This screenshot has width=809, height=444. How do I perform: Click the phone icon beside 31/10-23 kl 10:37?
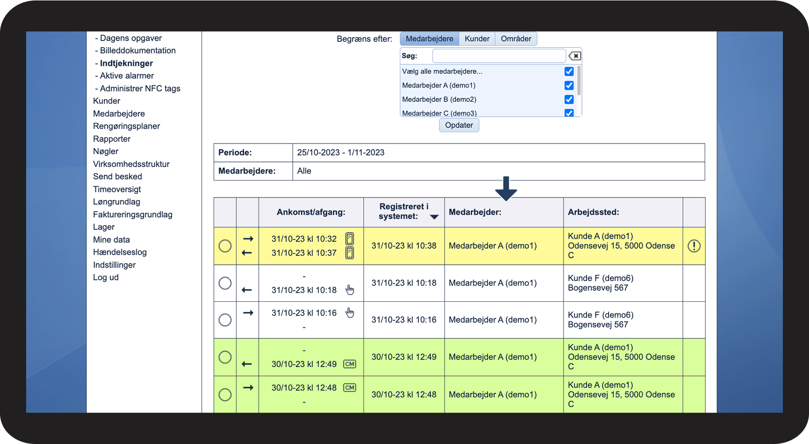(349, 253)
